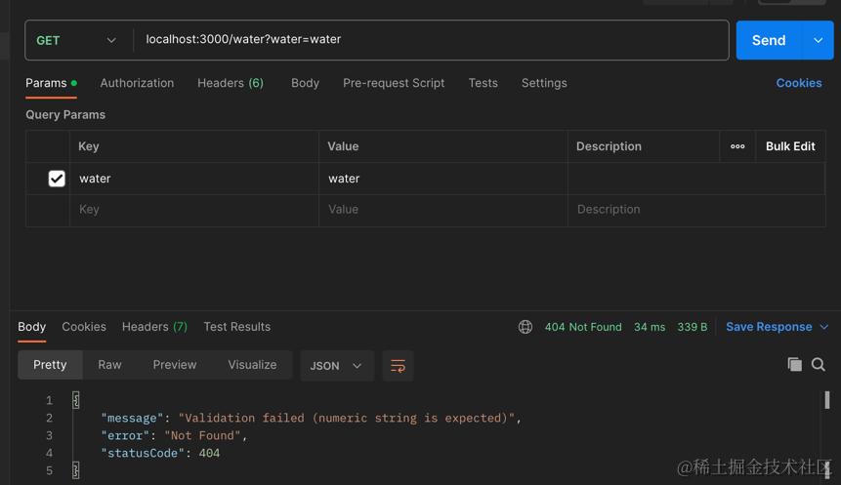Click the globe network icon beside status
The height and width of the screenshot is (485, 841).
[x=526, y=327]
